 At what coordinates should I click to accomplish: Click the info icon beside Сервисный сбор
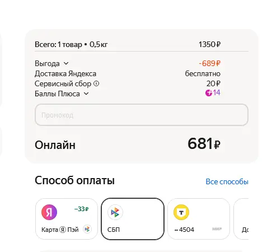click(x=96, y=83)
